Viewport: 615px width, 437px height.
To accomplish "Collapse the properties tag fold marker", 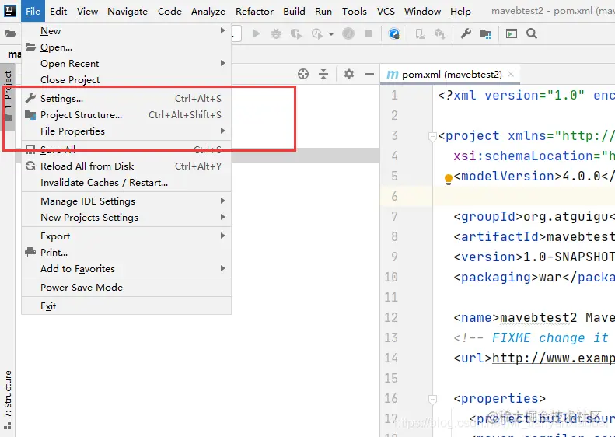I will pyautogui.click(x=432, y=400).
